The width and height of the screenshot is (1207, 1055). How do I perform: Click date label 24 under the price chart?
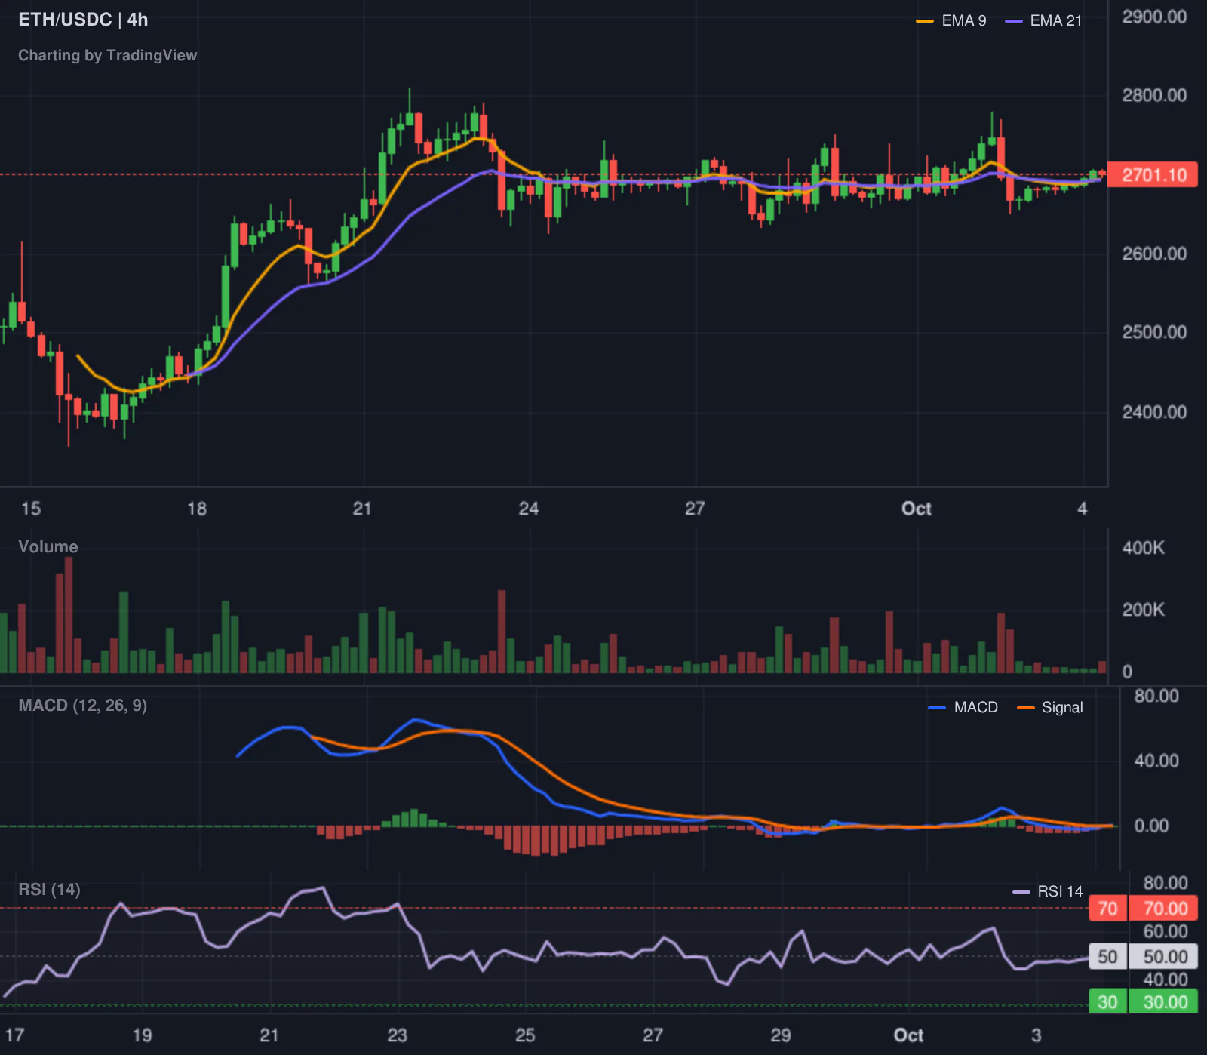(x=529, y=509)
